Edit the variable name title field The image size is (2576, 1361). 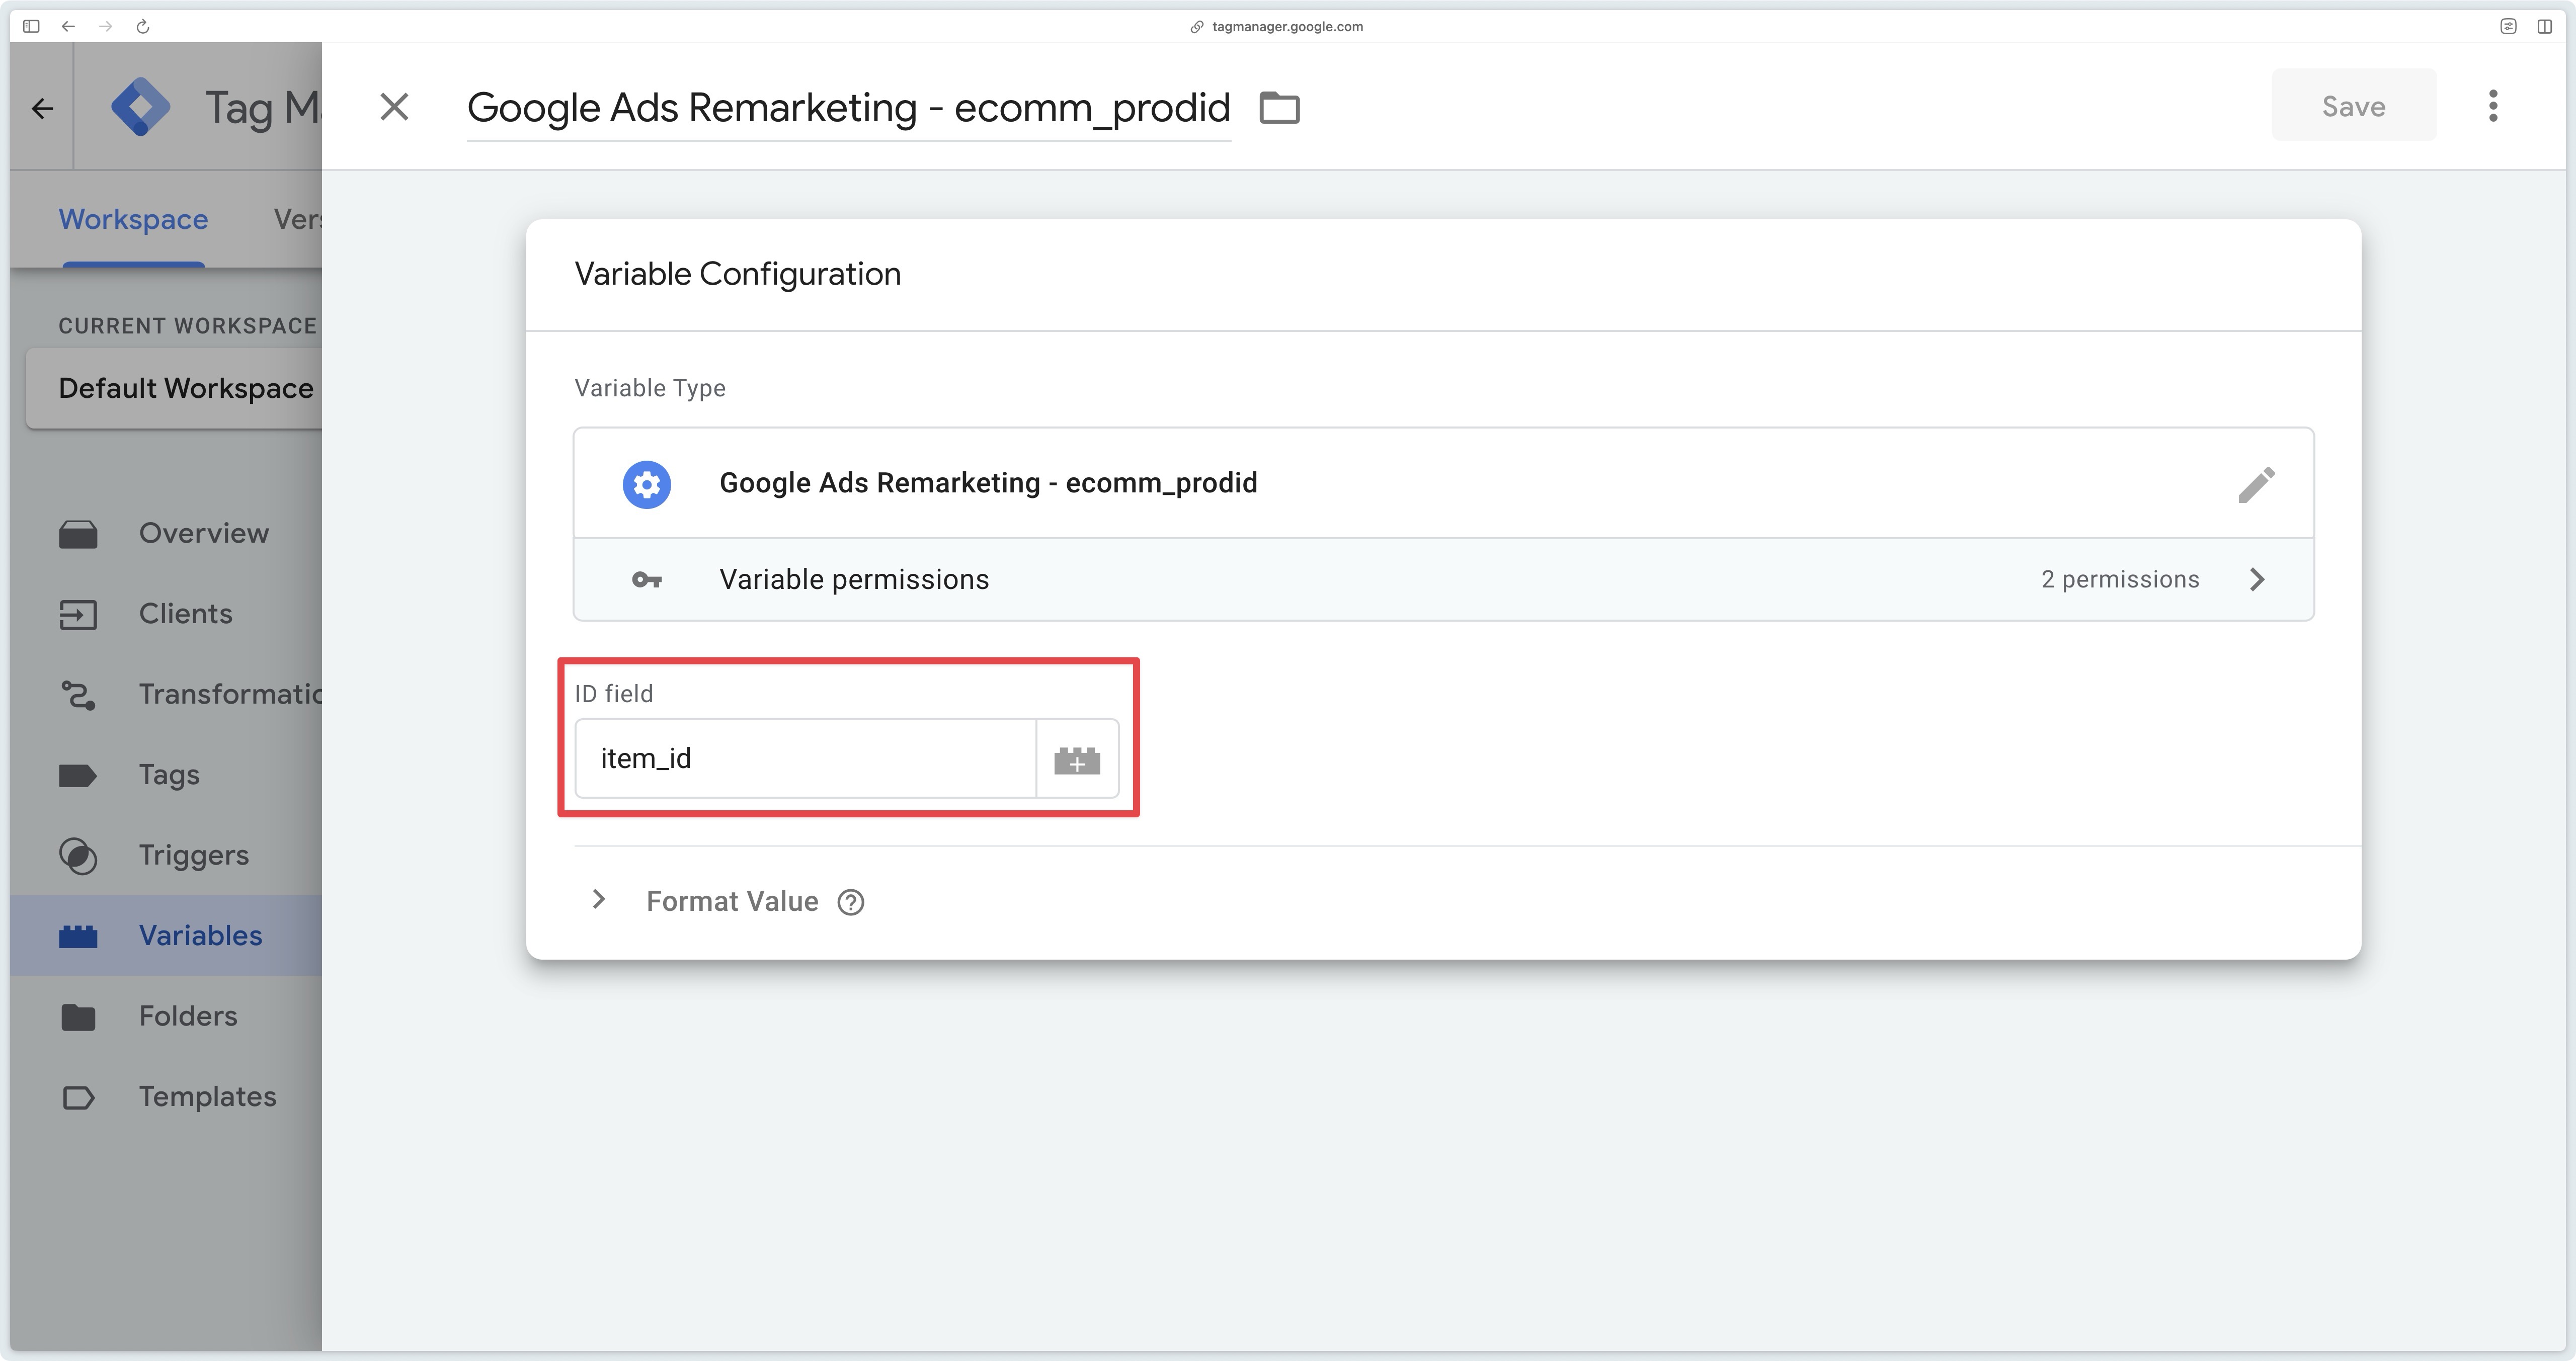click(848, 108)
